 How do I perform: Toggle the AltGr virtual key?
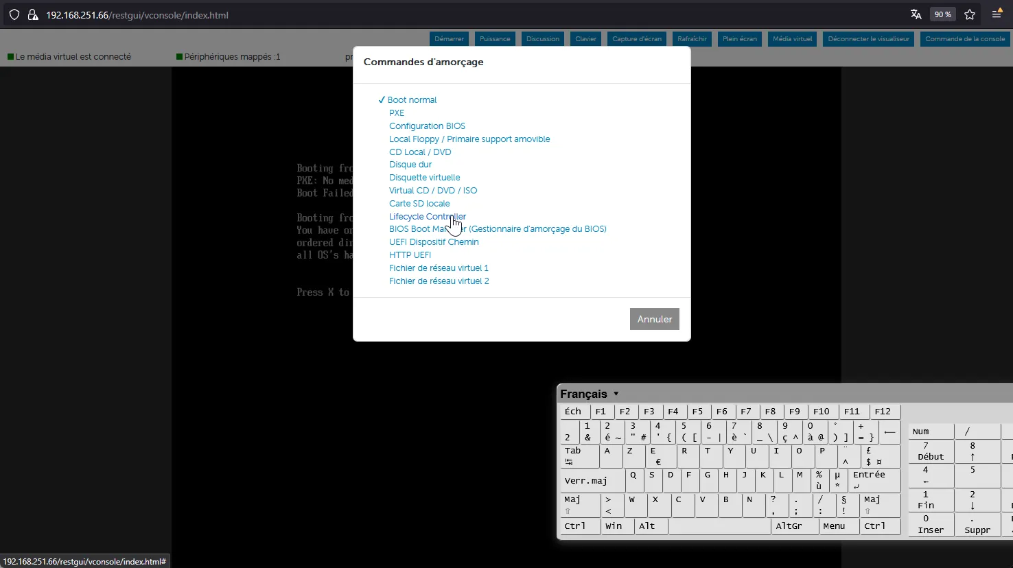[x=795, y=526]
